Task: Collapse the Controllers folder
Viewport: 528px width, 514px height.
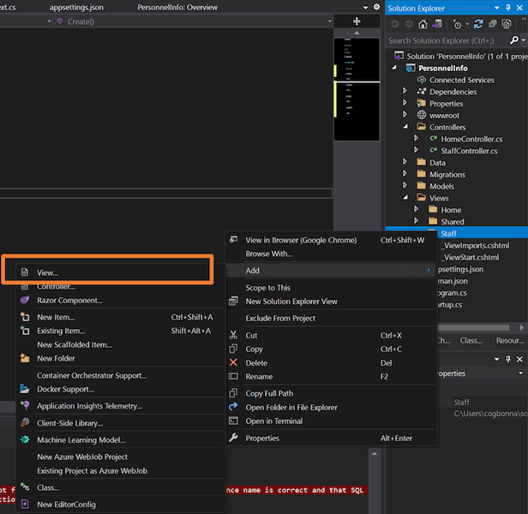Action: coord(405,127)
